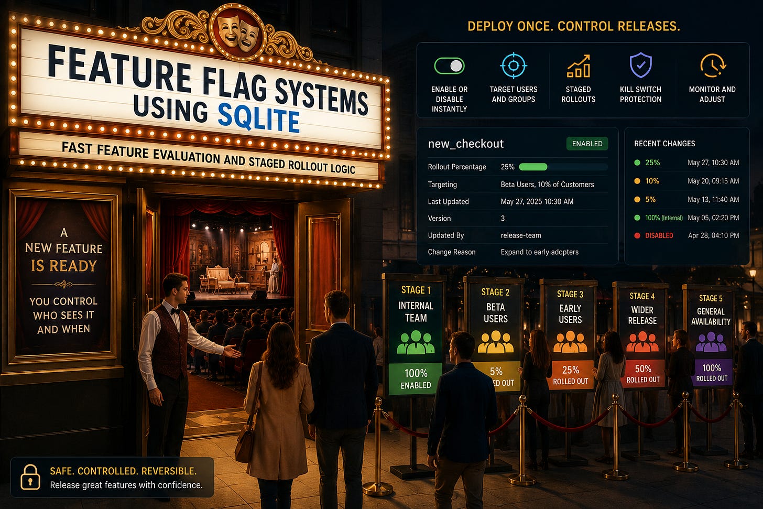Image resolution: width=763 pixels, height=509 pixels.
Task: Click the 'MONITOR AND ADJUST' label
Action: [x=712, y=94]
